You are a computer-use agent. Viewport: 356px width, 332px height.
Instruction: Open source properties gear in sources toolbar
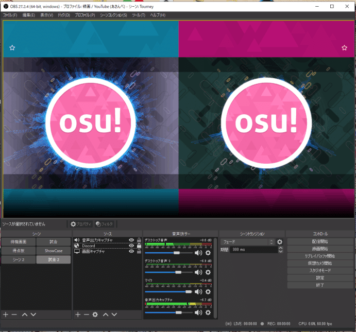point(95,314)
